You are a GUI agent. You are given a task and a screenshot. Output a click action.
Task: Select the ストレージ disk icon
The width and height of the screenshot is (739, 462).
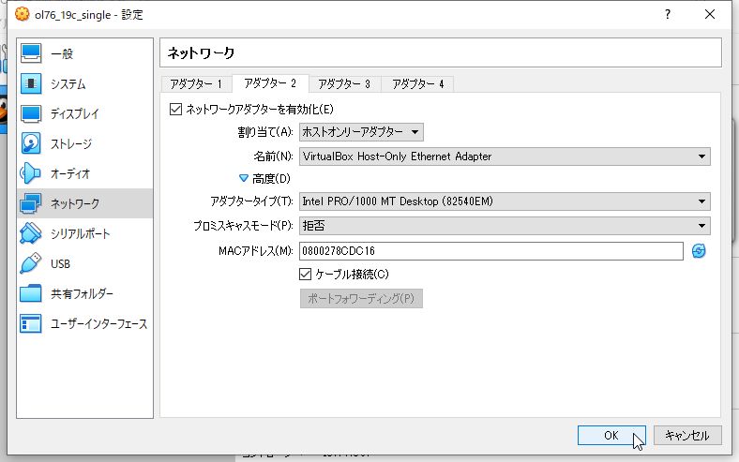tap(31, 143)
